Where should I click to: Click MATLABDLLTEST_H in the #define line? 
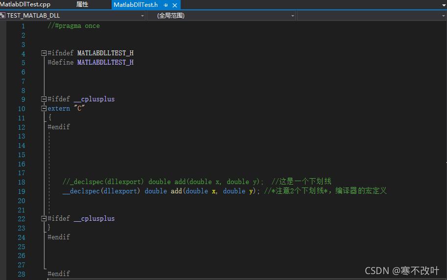105,62
